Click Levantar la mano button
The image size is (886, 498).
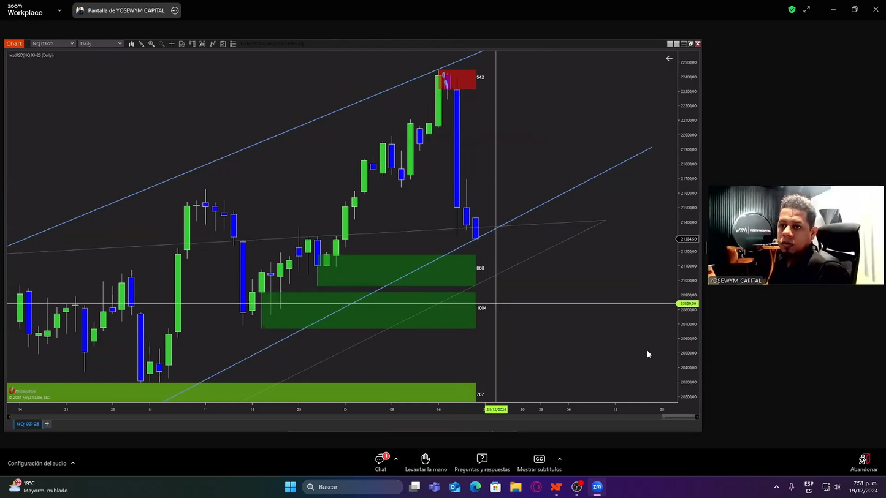(x=426, y=463)
